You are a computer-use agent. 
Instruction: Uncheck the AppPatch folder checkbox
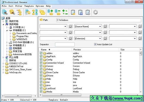(x=41, y=56)
